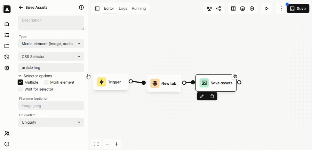
Task: Open the workflow share icon
Action: pos(218,8)
